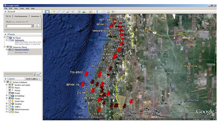Uncheck Primary Database layer checkbox

click(8, 82)
